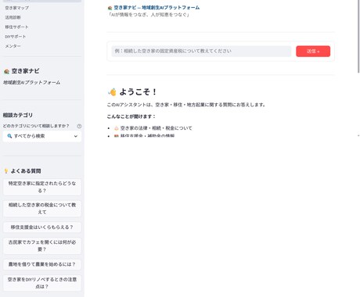Open the 活用診断 sidebar page
The height and width of the screenshot is (297, 360).
point(13,17)
